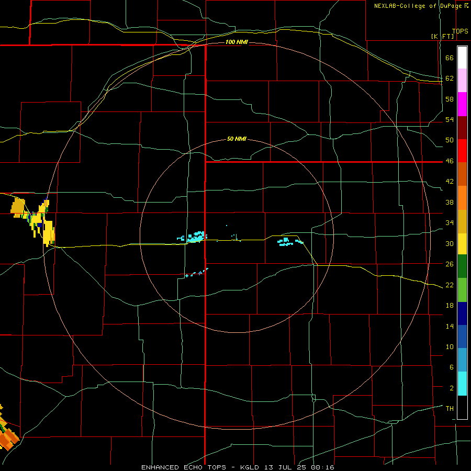Click the gold echo patch at the far west edge

(x=17, y=207)
